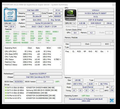Click the AGP 4X @ Disabled field

pos(96,20)
